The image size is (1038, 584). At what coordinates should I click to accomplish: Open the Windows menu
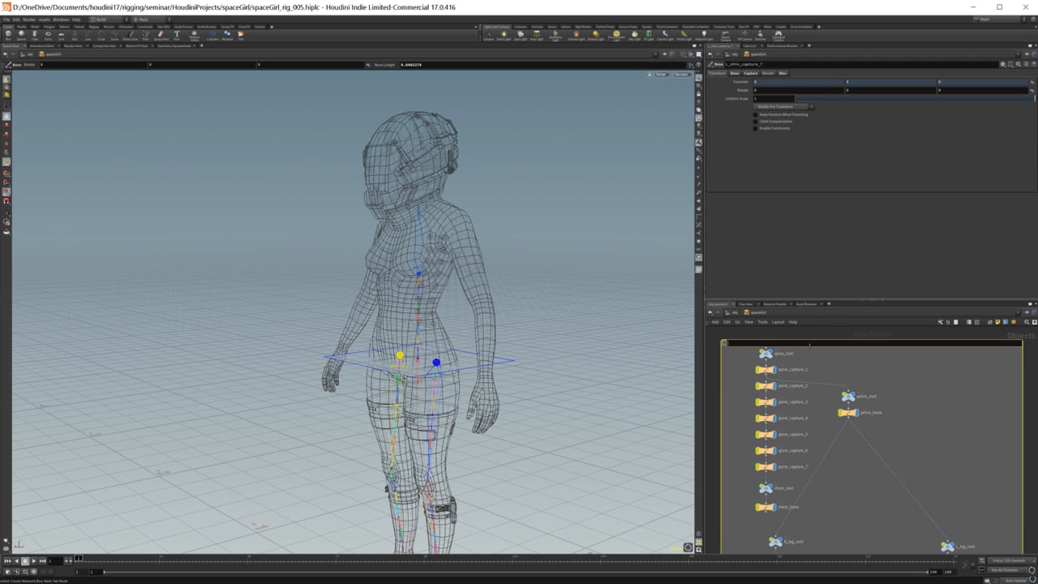pyautogui.click(x=61, y=19)
